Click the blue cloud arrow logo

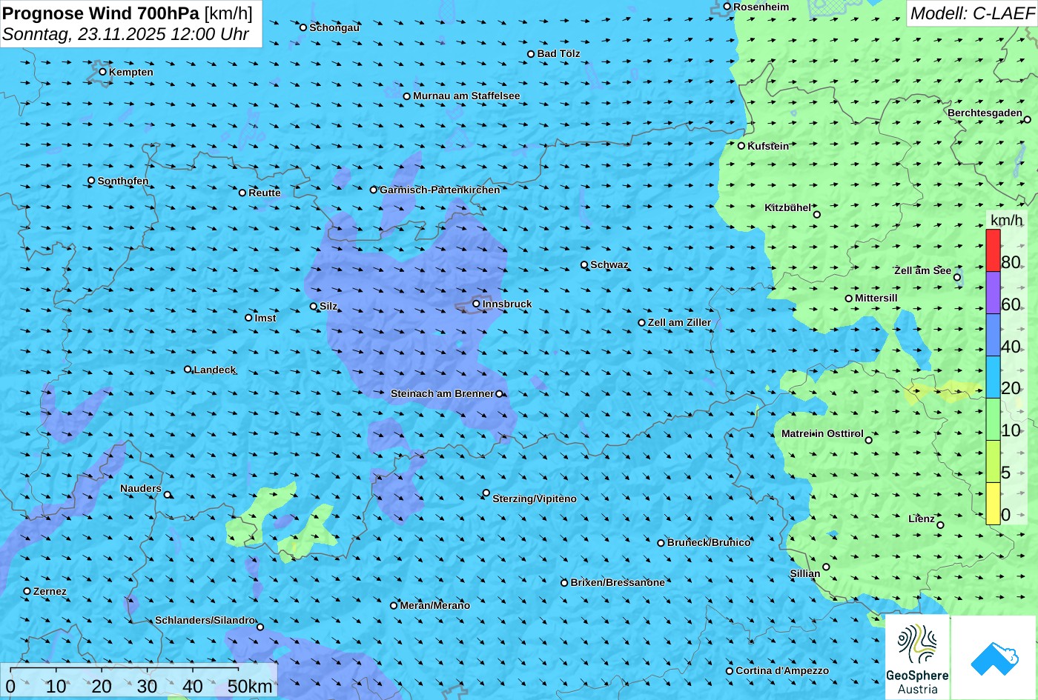(x=994, y=658)
